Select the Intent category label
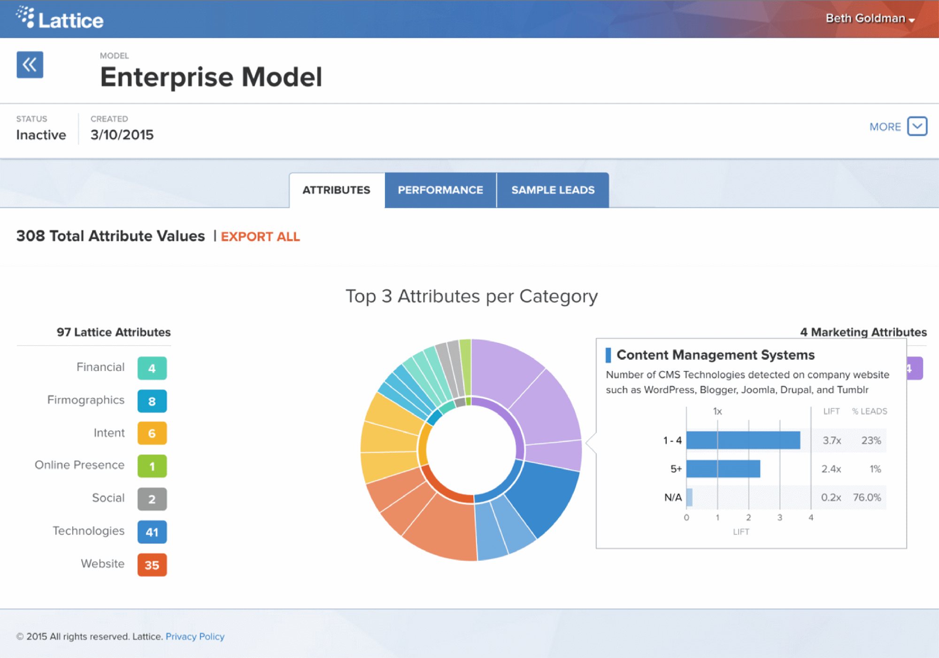The width and height of the screenshot is (939, 658). [109, 433]
